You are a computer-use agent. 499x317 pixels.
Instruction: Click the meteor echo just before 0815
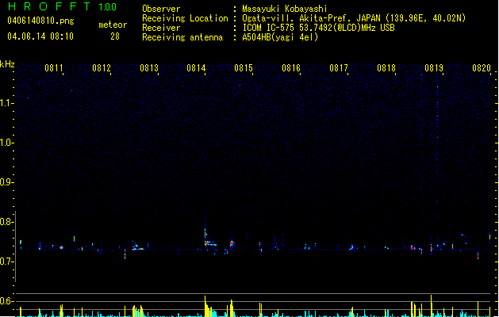[x=232, y=243]
